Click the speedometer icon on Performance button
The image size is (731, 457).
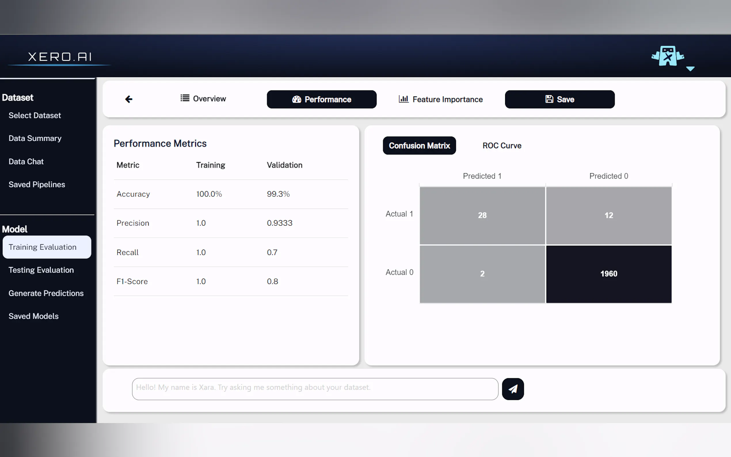(x=296, y=99)
